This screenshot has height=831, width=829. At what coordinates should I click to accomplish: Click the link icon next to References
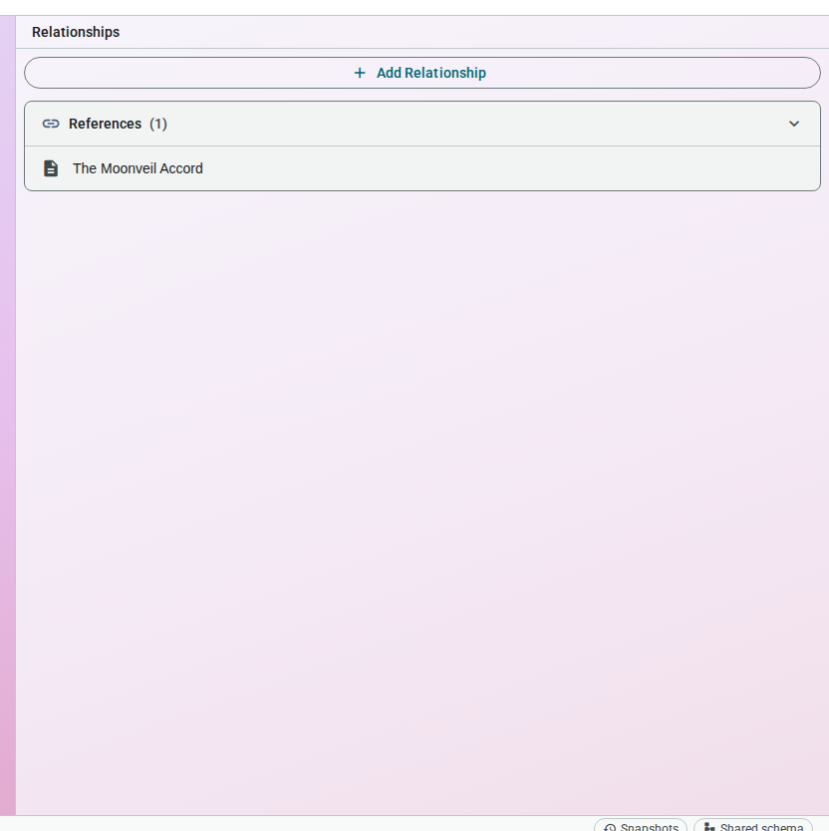pyautogui.click(x=51, y=124)
